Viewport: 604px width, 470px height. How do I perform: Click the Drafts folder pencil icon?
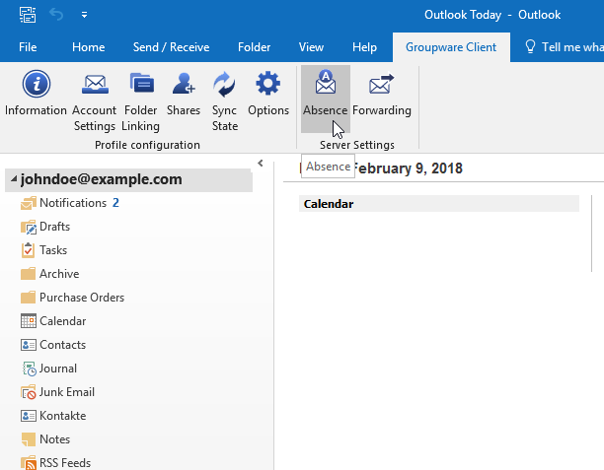pyautogui.click(x=28, y=227)
